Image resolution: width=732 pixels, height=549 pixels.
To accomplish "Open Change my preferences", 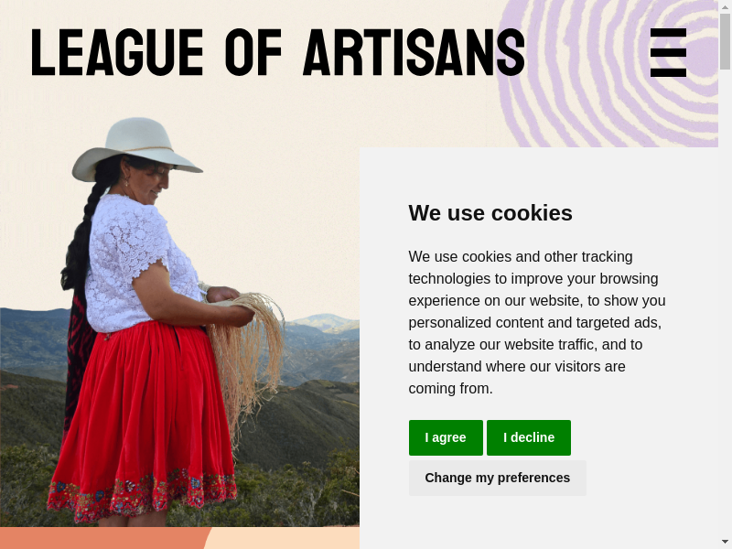I will pyautogui.click(x=497, y=478).
